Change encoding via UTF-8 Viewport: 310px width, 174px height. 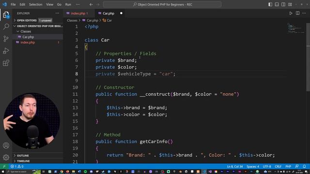[267, 166]
